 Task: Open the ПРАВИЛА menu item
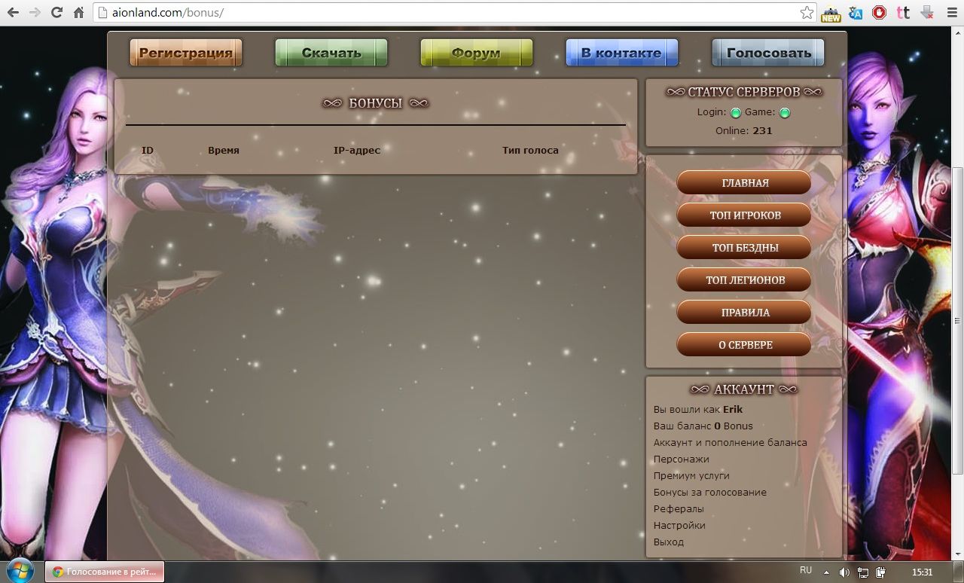tap(744, 312)
